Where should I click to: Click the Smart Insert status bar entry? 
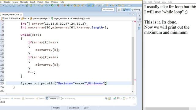tap(74, 108)
